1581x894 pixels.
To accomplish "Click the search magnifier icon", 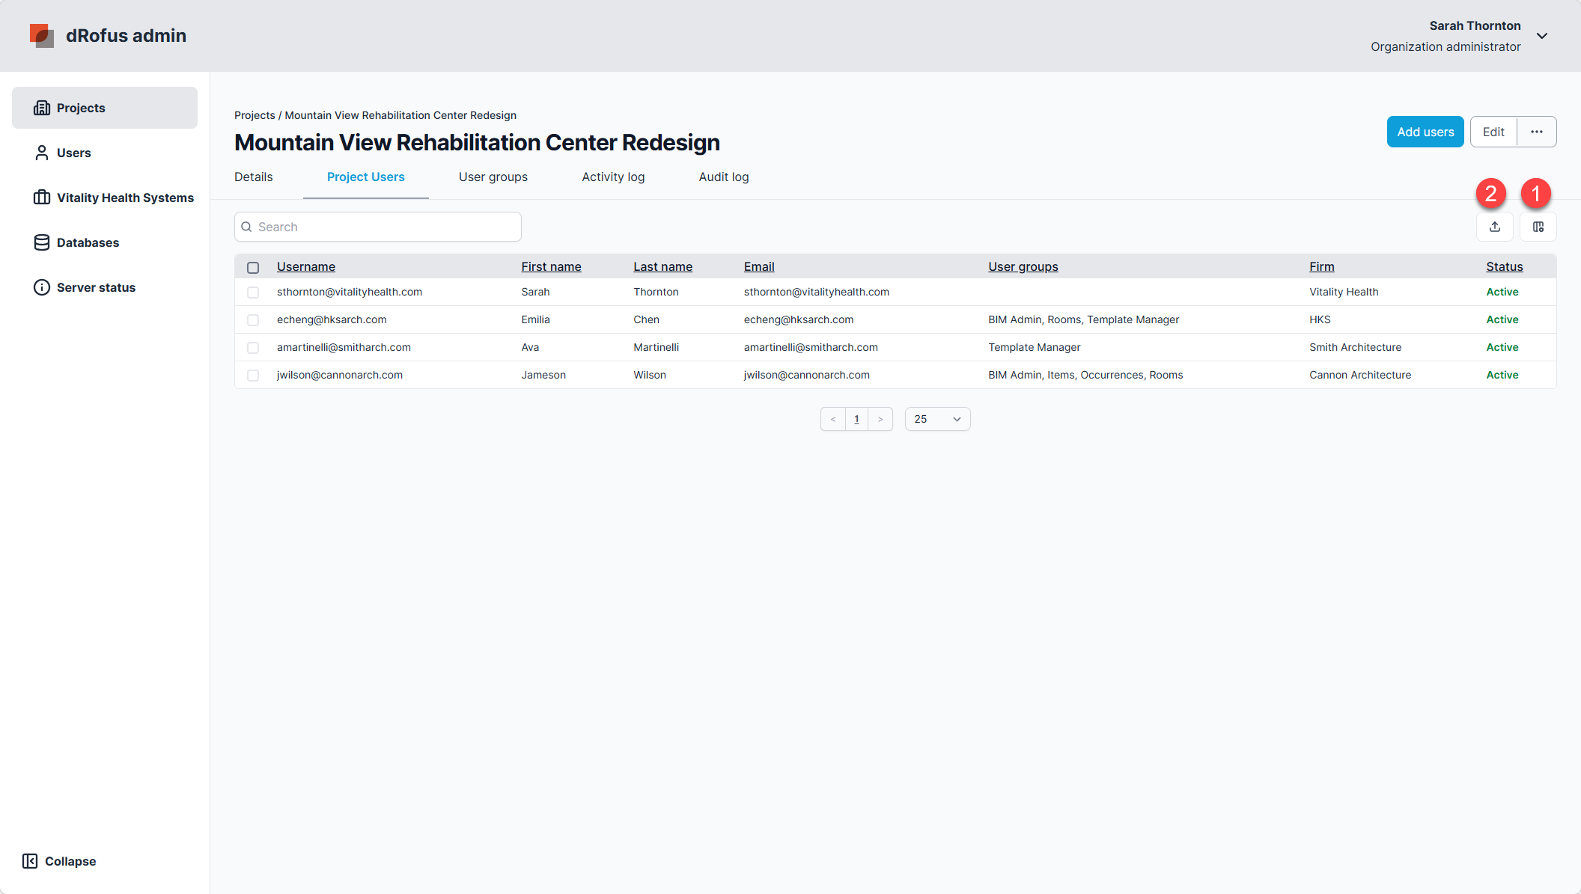I will 246,227.
